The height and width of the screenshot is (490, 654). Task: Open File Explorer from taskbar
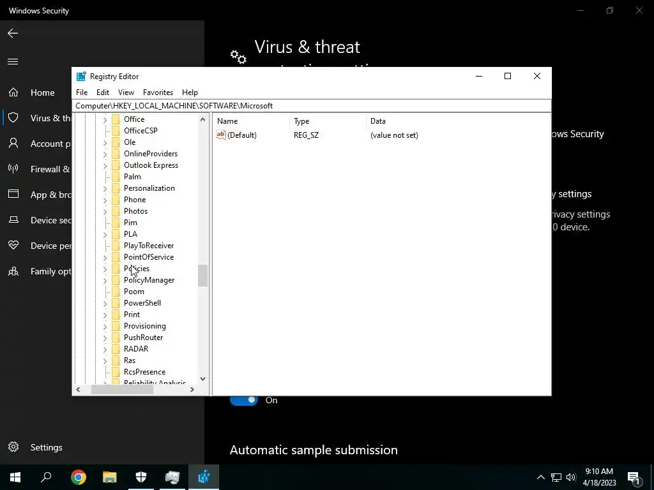(x=110, y=477)
